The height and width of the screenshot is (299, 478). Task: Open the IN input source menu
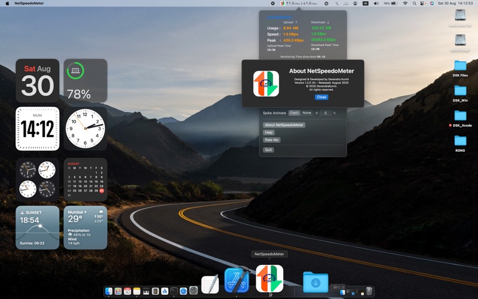tap(365, 4)
